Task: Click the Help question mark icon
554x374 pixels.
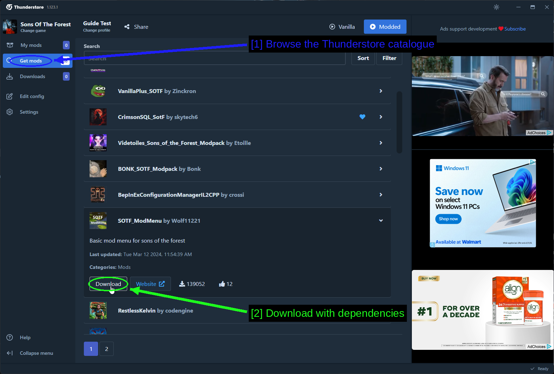Action: (10, 337)
